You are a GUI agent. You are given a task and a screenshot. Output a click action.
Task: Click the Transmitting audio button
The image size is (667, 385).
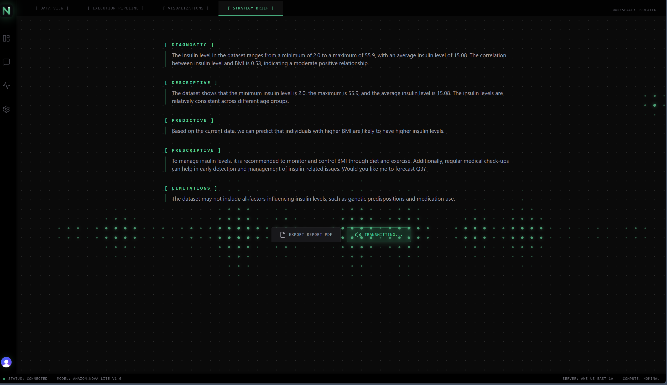click(379, 235)
